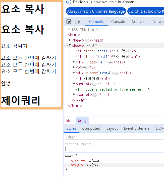This screenshot has height=177, width=164.
Task: Click ellipsis badge inside div test4
Action: click(x=117, y=73)
